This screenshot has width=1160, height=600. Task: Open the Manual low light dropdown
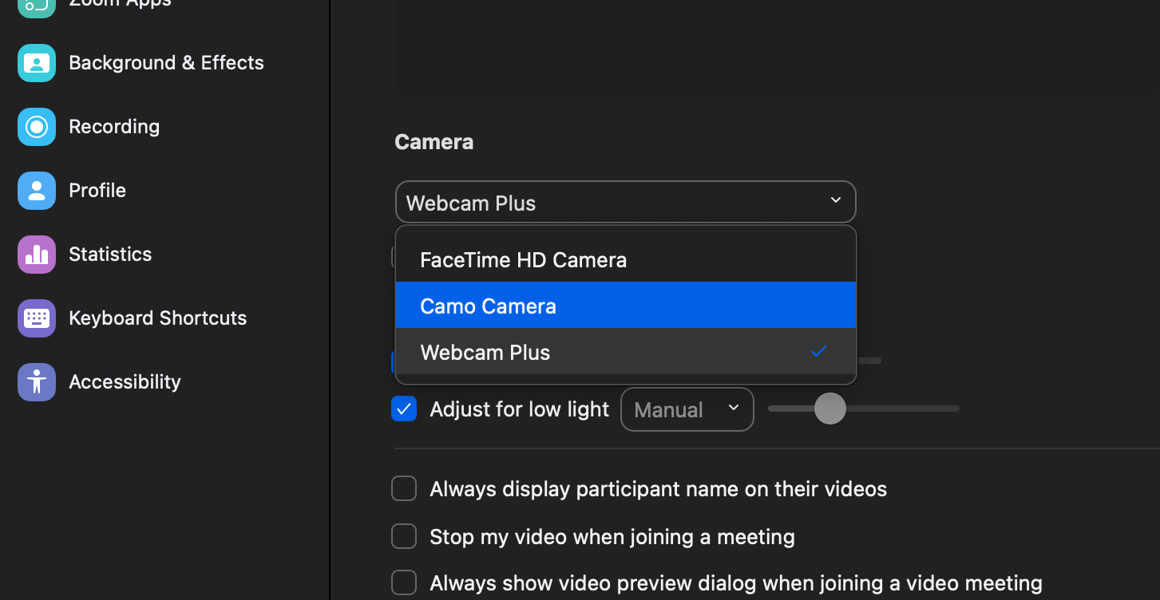(687, 409)
